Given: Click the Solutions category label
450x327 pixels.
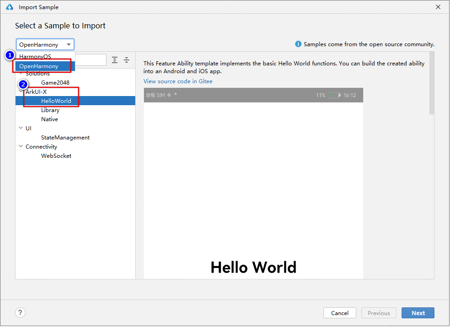Looking at the screenshot, I should (37, 74).
